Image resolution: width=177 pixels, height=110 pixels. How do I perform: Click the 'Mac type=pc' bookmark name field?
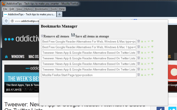[x=89, y=42]
